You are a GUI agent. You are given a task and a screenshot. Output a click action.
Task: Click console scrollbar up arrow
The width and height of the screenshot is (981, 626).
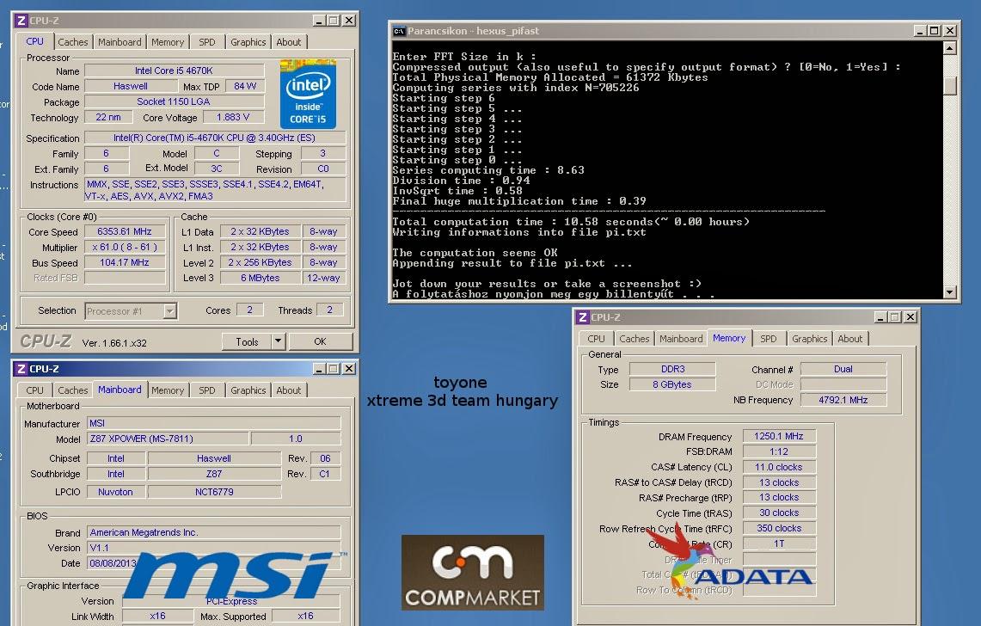[x=950, y=48]
